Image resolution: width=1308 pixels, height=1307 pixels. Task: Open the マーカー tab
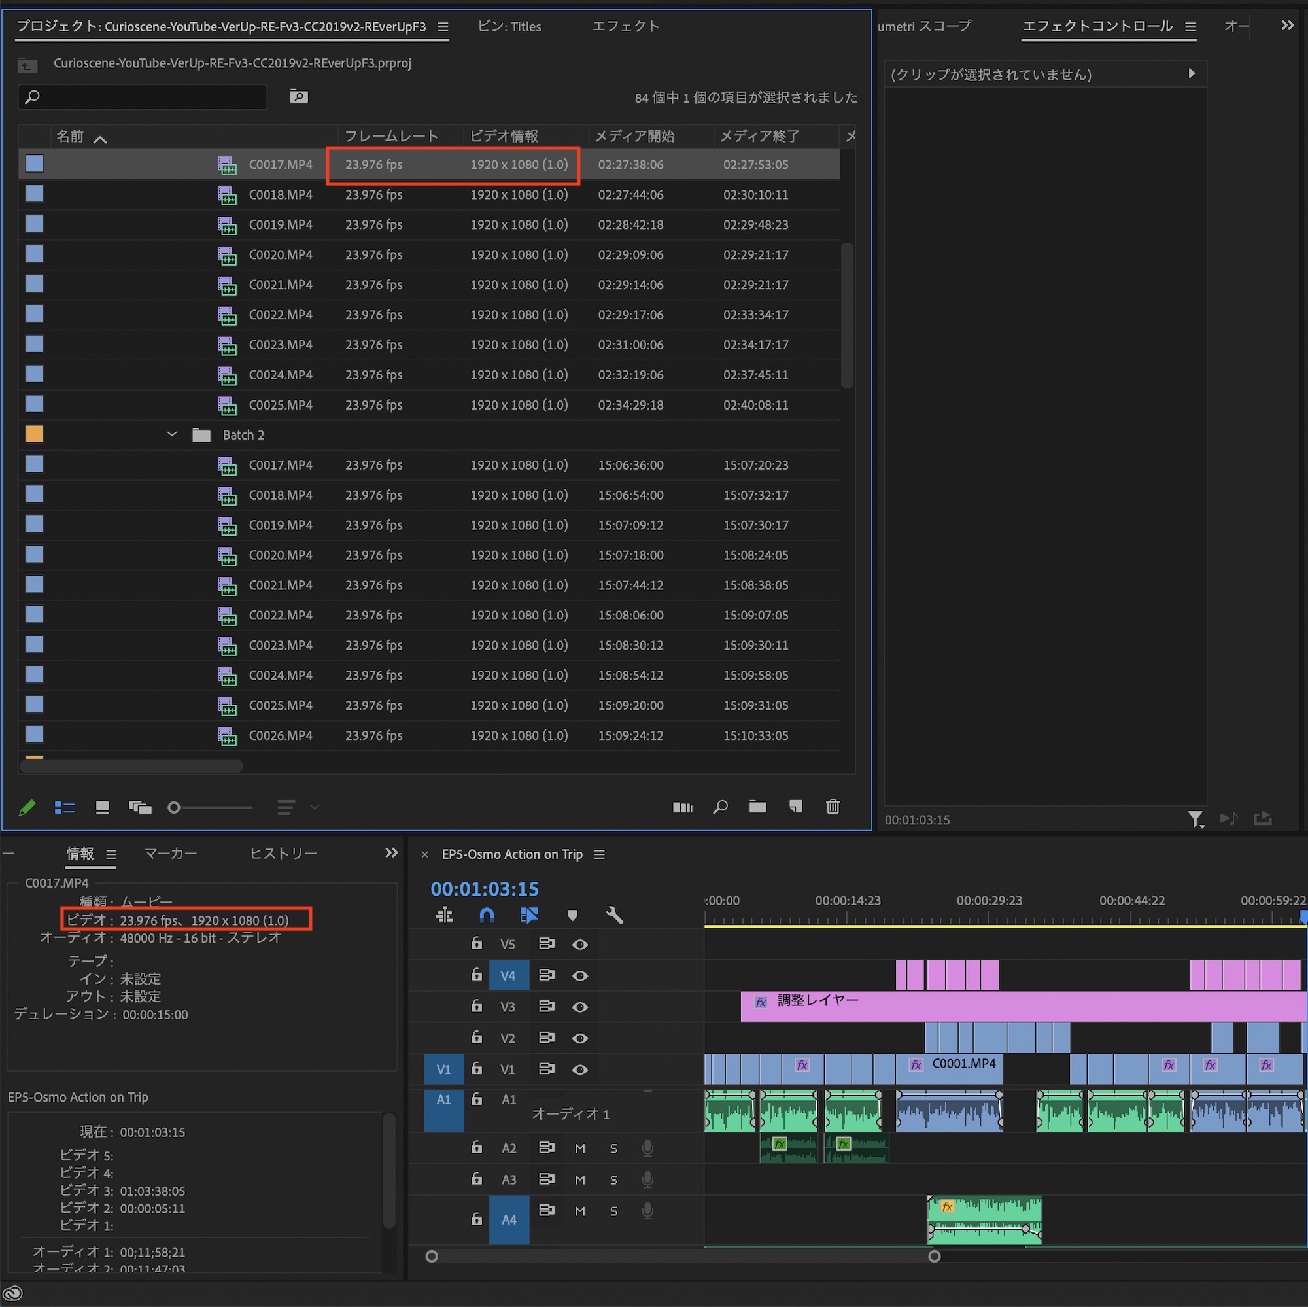[x=171, y=853]
